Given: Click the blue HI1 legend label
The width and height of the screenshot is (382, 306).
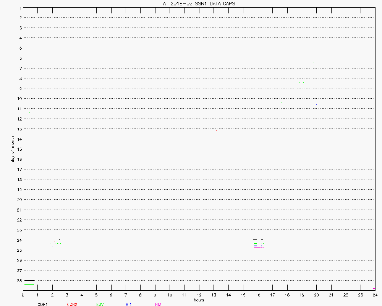Looking at the screenshot, I should coord(129,304).
